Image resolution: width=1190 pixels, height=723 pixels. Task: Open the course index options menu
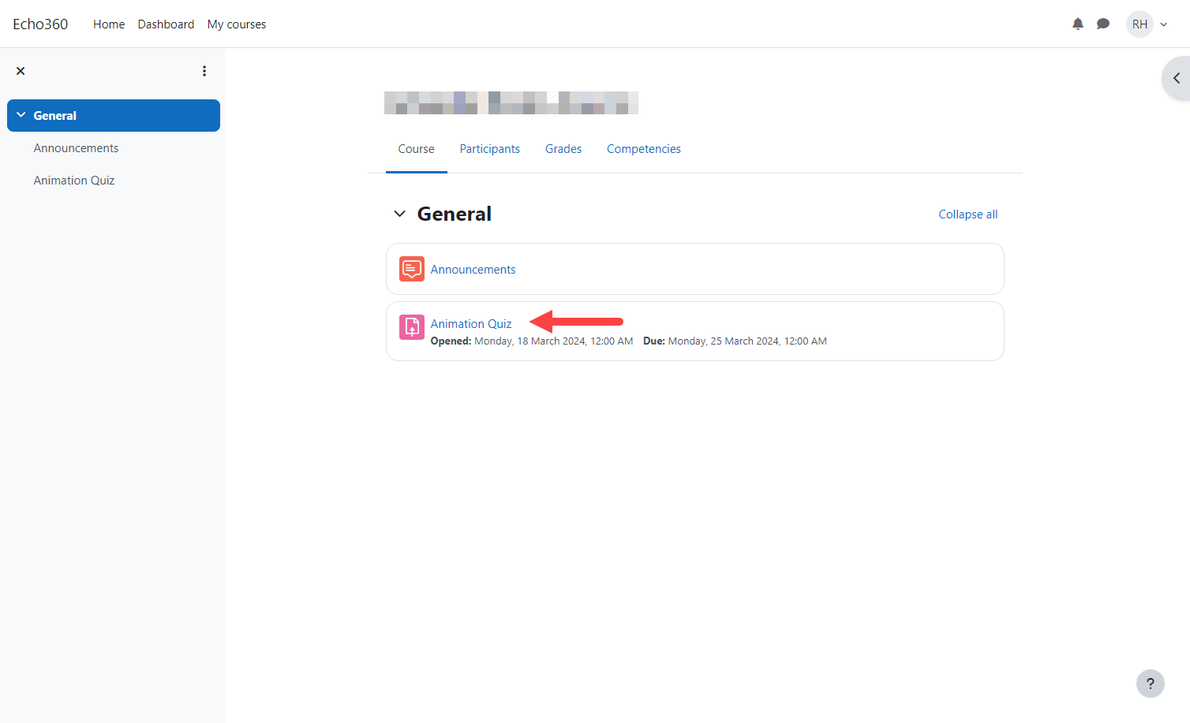coord(204,71)
